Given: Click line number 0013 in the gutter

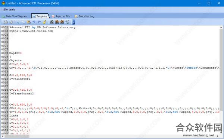Looking at the screenshot, I should pyautogui.click(x=5, y=71).
